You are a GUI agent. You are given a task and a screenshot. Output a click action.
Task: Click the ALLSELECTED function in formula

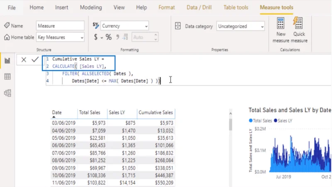tap(95, 74)
